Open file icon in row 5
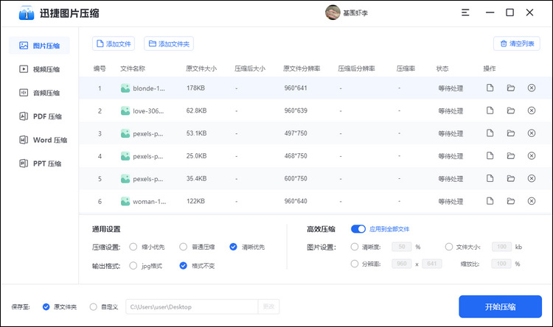Viewport: 553px width, 327px height. 490,178
